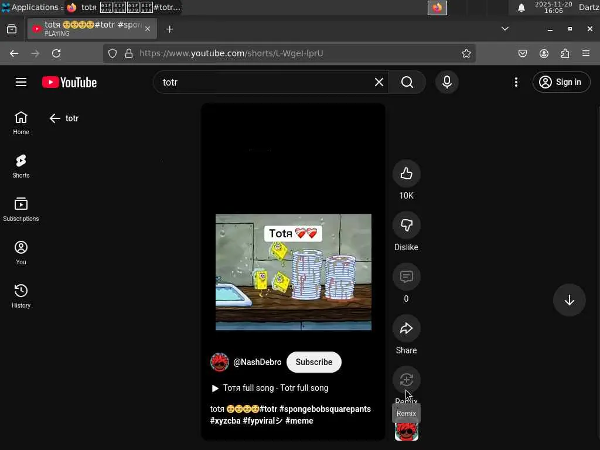Click the Firefox address bar URL
This screenshot has width=600, height=450.
coord(231,53)
